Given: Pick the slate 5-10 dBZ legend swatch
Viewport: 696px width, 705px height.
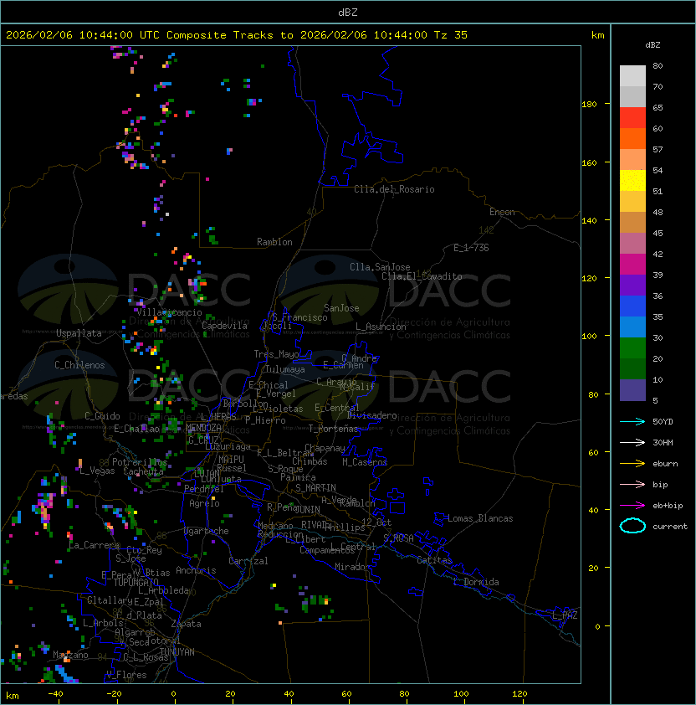Looking at the screenshot, I should click(632, 390).
